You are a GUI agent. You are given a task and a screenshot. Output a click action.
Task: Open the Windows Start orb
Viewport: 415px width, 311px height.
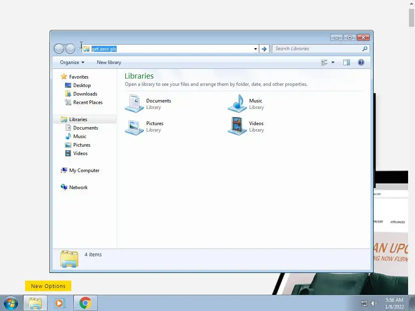click(x=11, y=303)
